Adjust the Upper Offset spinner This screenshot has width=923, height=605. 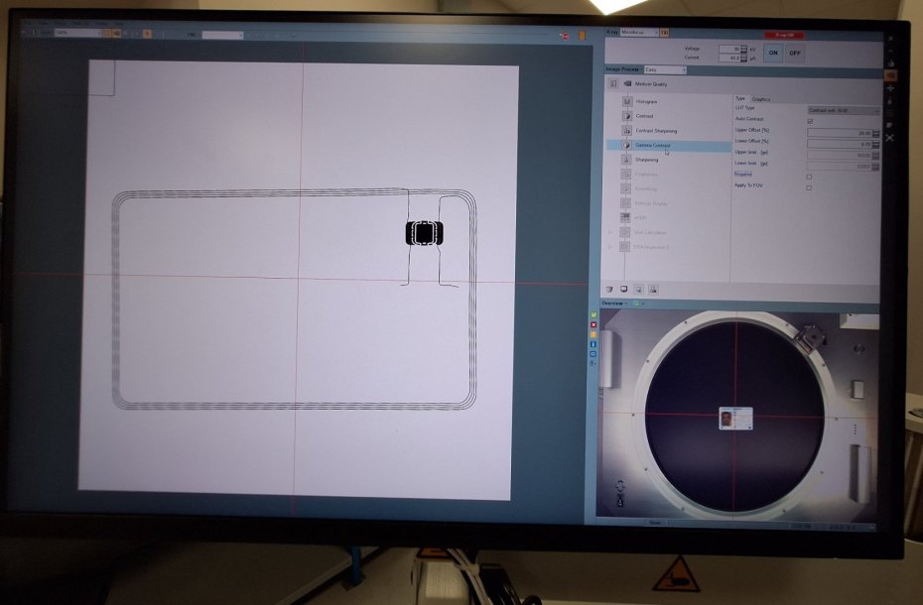[876, 134]
